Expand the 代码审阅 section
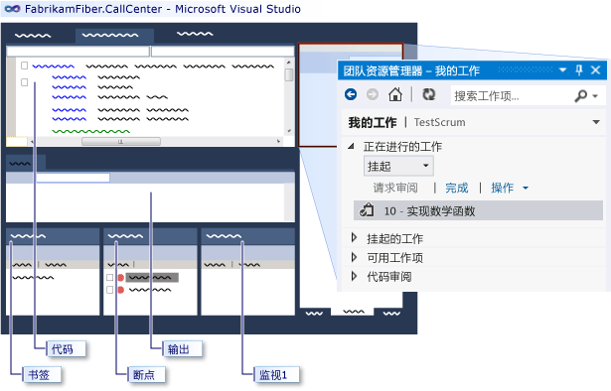Screen dimensions: 611x391 pos(354,277)
